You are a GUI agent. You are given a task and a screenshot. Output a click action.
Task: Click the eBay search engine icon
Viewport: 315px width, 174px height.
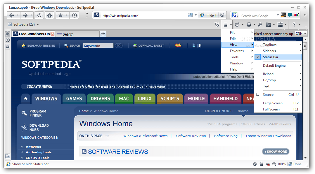click(x=296, y=15)
